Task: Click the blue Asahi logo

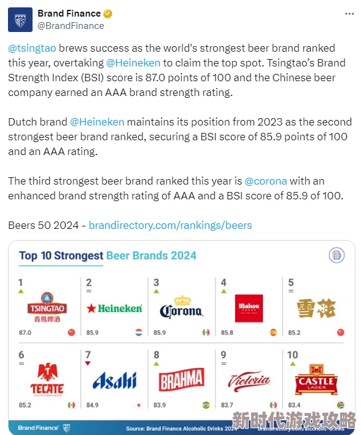Action: pos(115,380)
